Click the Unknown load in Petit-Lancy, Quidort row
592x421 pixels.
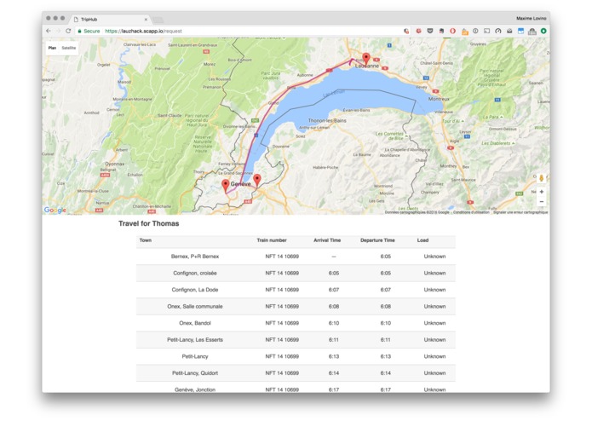(x=434, y=372)
